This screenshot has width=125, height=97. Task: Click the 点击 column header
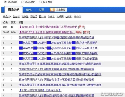[5, 22]
